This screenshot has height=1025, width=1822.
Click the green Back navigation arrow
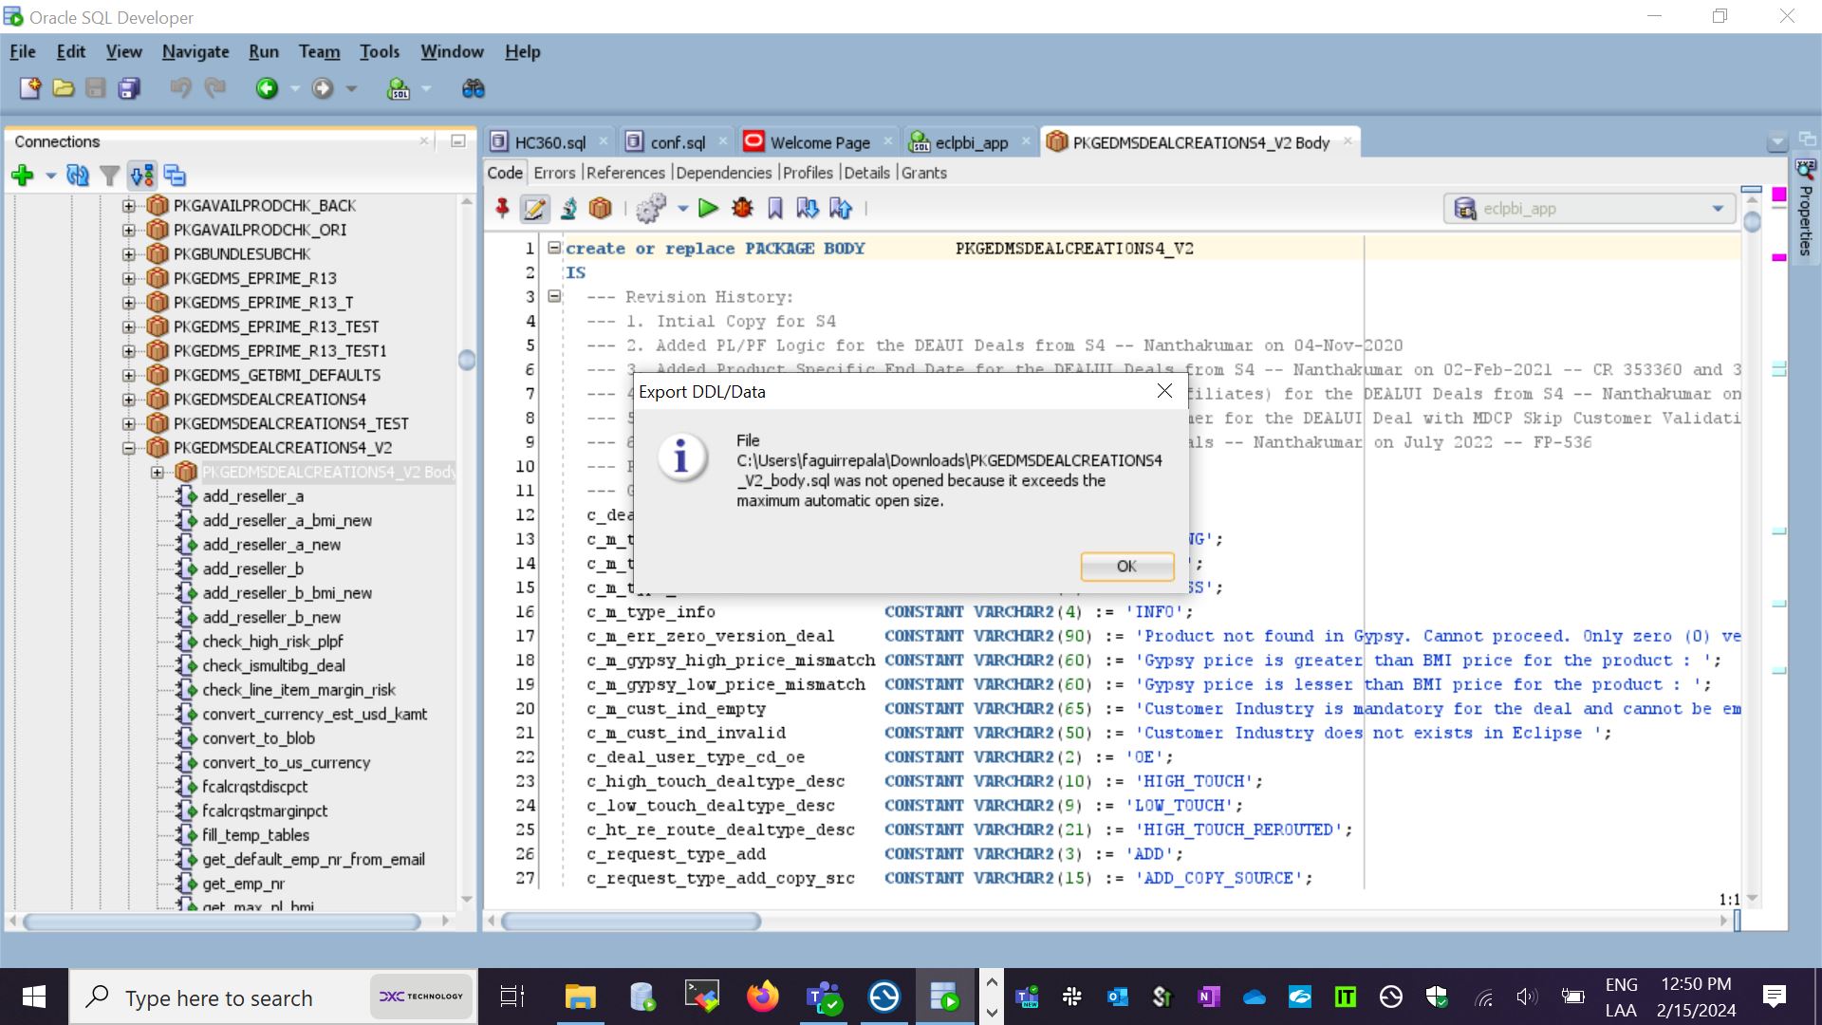pyautogui.click(x=267, y=88)
